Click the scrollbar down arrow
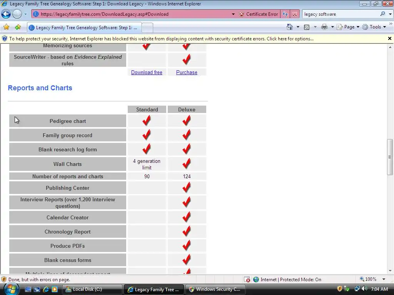This screenshot has height=295, width=394. pos(390,271)
